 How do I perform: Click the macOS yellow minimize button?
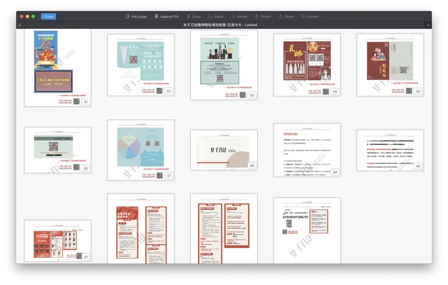tap(27, 17)
